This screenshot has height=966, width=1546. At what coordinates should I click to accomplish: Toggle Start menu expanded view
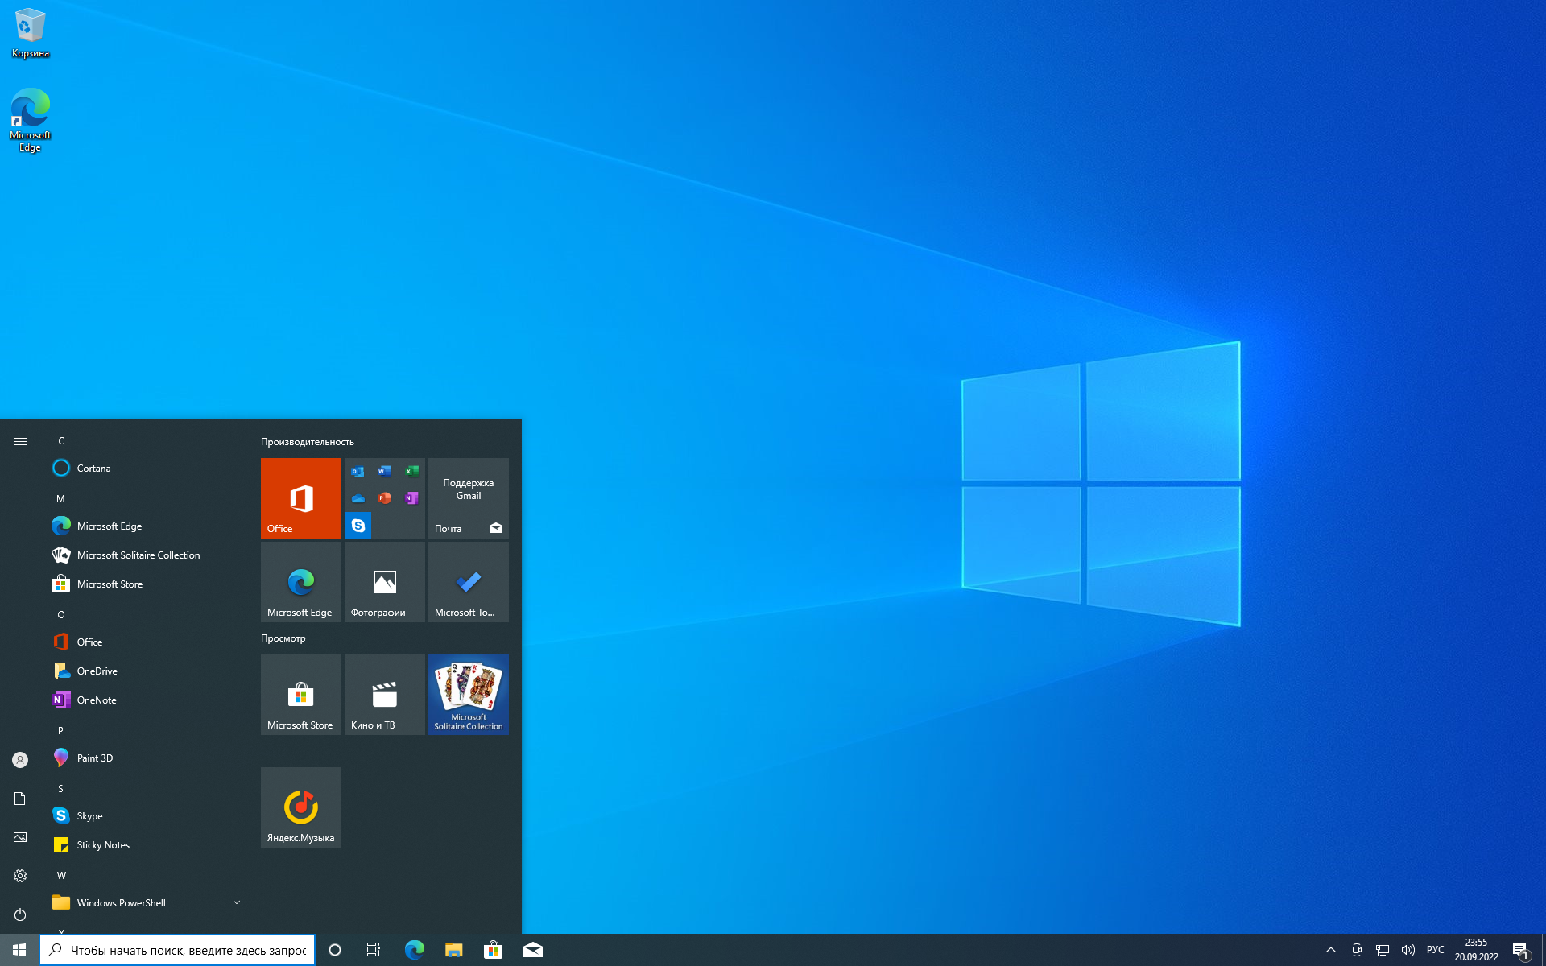(19, 440)
